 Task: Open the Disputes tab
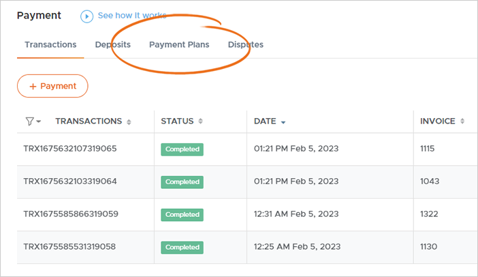pos(246,45)
